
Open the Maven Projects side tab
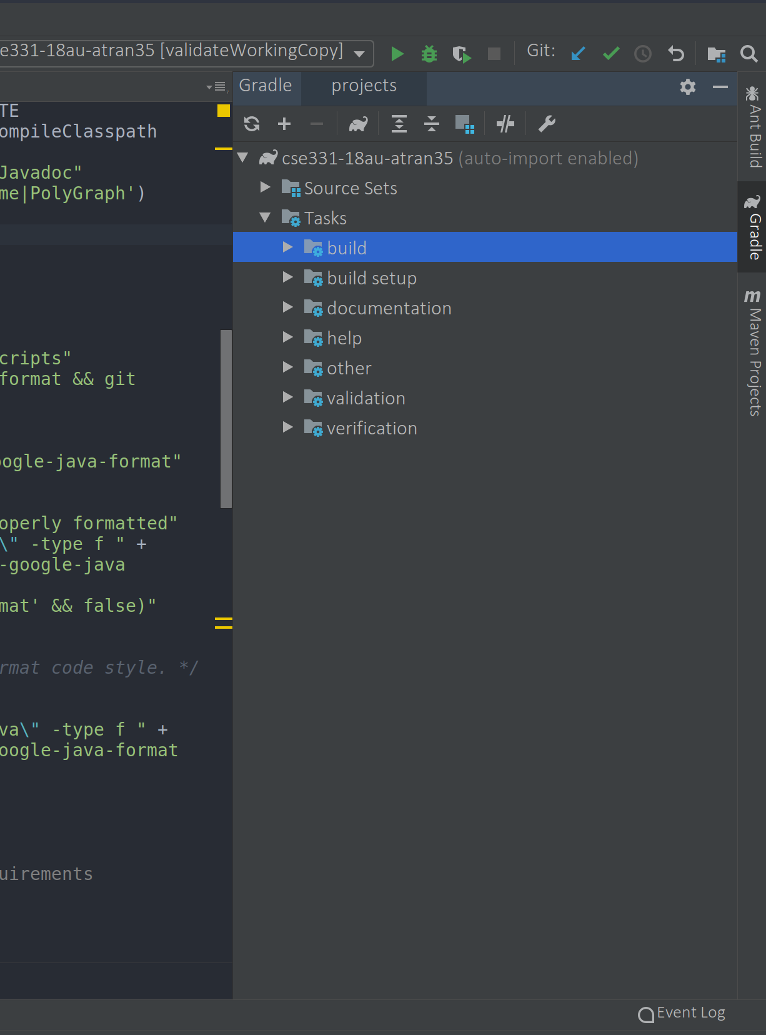coord(753,353)
